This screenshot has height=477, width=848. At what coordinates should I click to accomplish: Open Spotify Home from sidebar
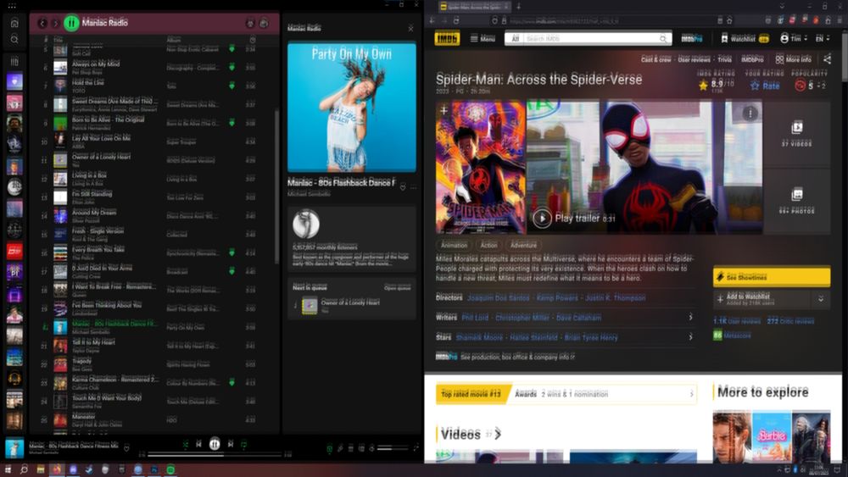pos(14,23)
